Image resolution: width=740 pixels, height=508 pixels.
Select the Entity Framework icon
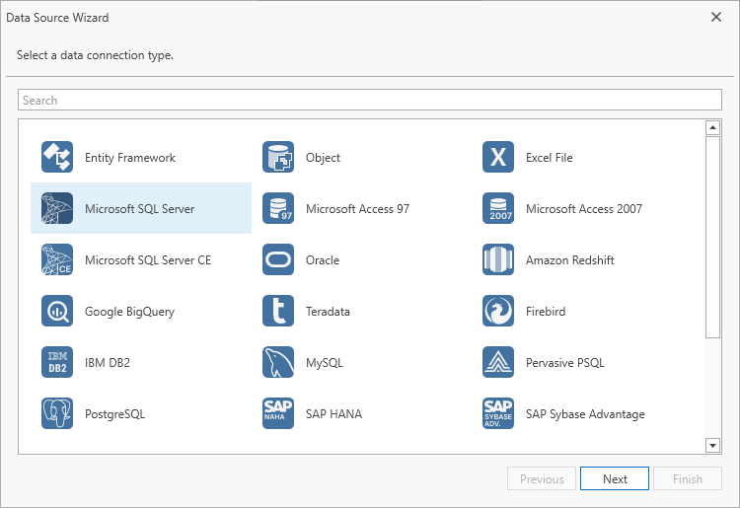point(57,157)
